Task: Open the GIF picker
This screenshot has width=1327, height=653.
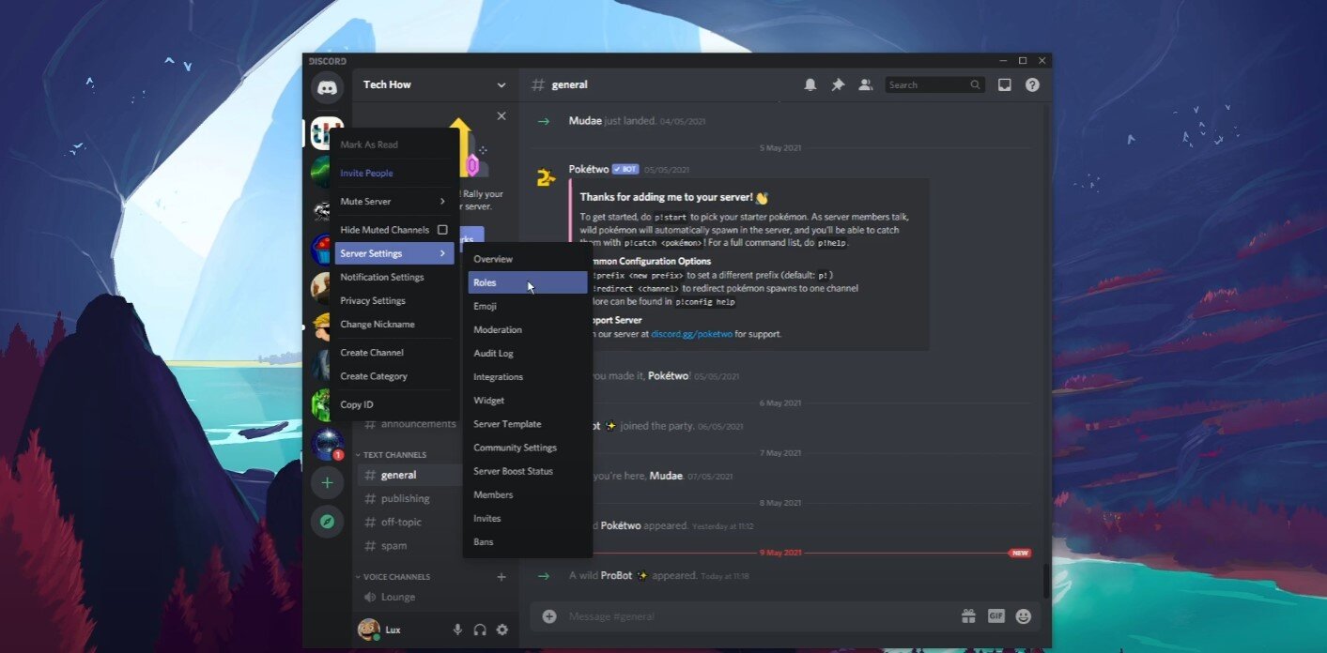Action: [x=995, y=616]
